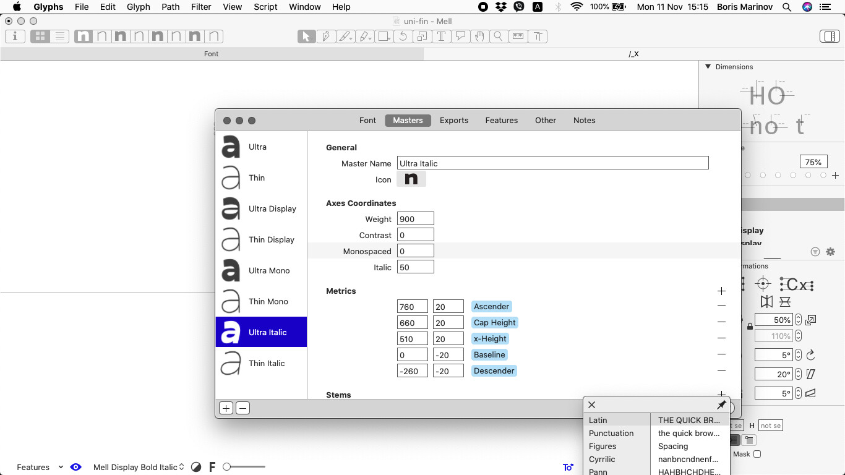The image size is (845, 475).
Task: Open the Filter menu
Action: coord(200,7)
